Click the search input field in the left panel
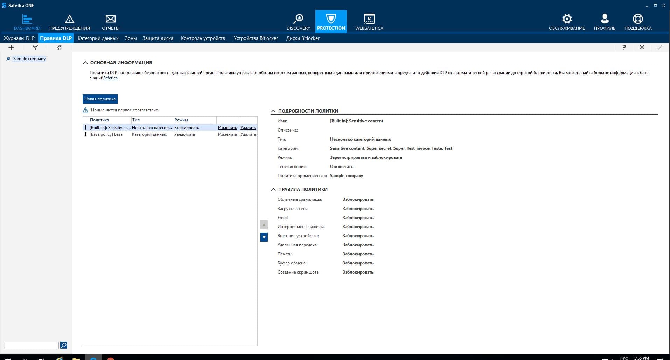The image size is (670, 360). [32, 345]
